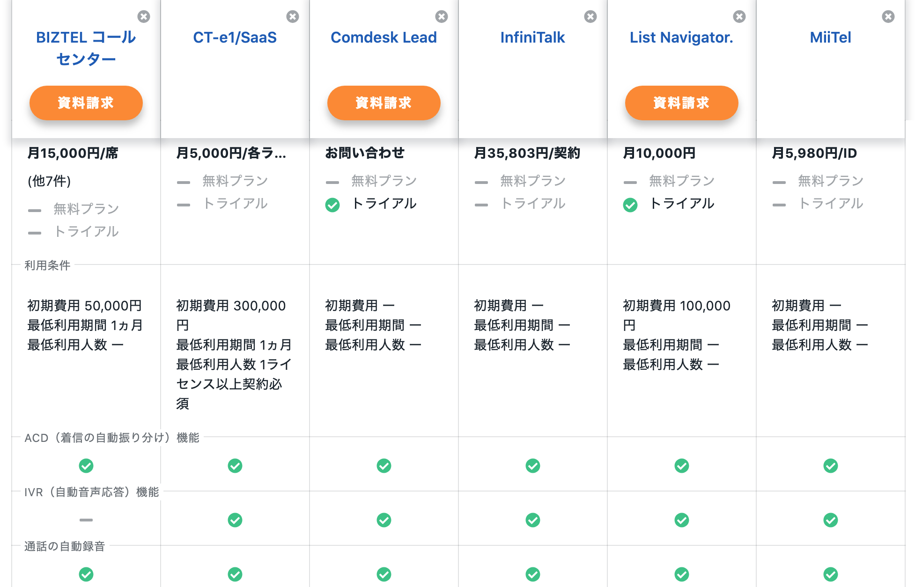Click 資料請求 under BIZTEL コールセンター

(x=86, y=103)
